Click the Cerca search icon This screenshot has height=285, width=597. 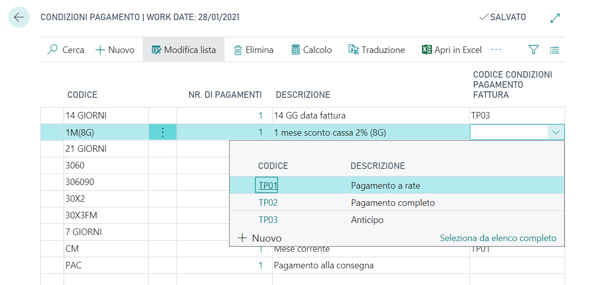click(52, 49)
